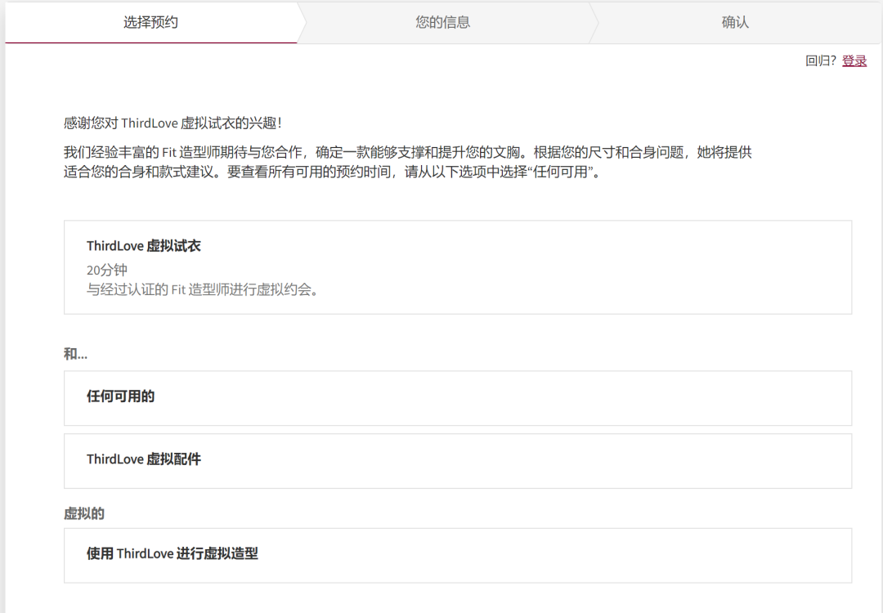Click the intro paragraph starting 我们经验丰富的
This screenshot has height=613, width=883.
click(407, 153)
